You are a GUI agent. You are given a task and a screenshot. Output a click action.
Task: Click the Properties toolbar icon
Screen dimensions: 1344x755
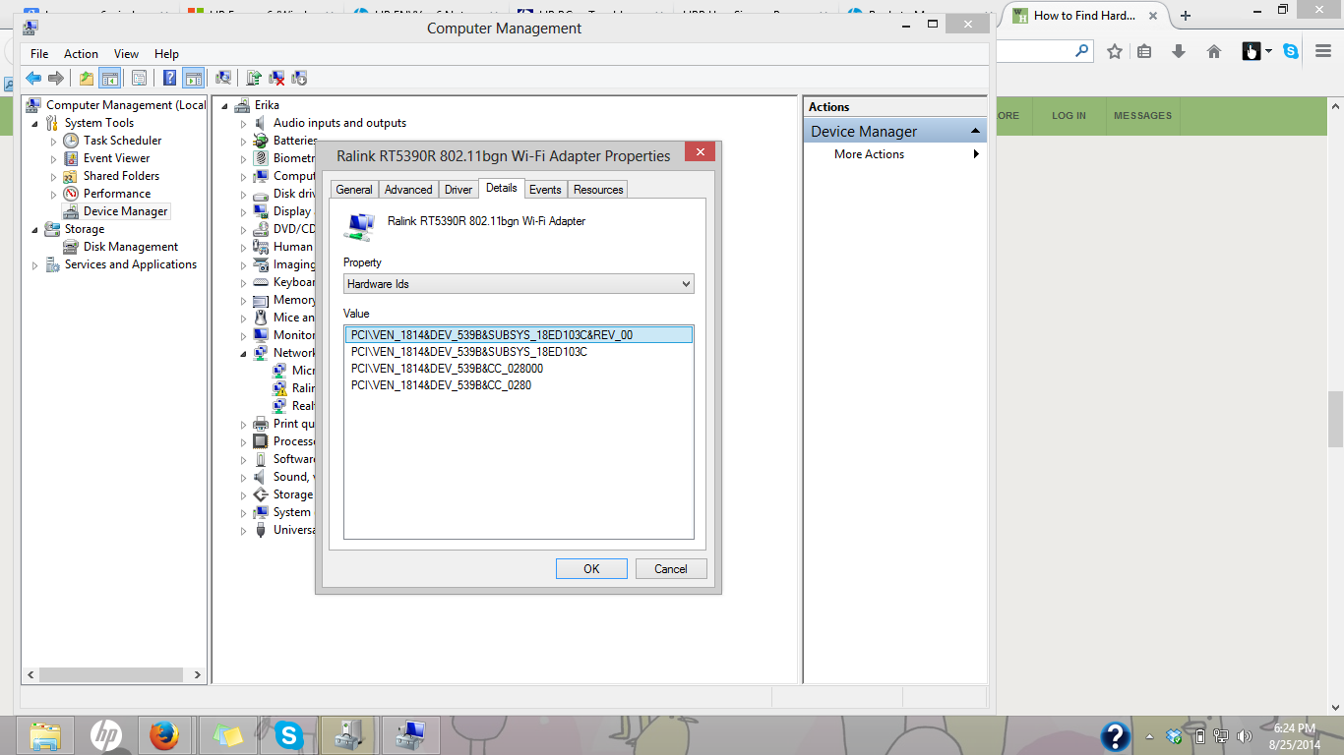tap(139, 79)
